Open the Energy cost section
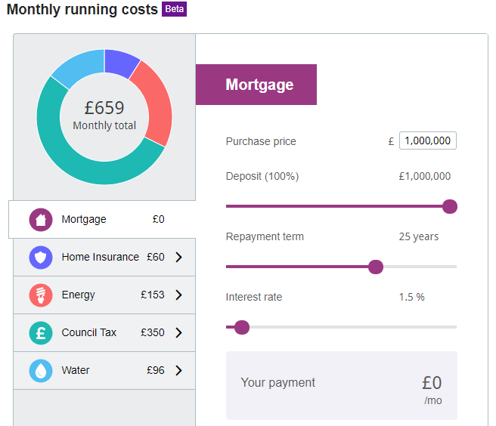 click(104, 295)
